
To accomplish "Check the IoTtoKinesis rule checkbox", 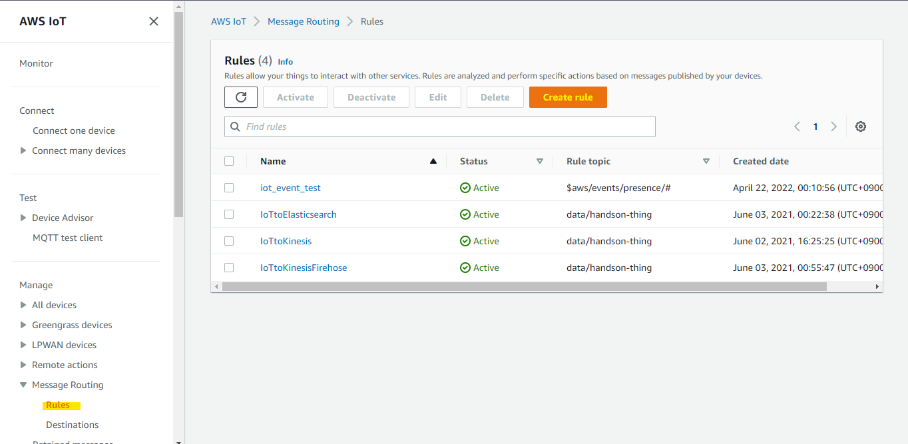I will coord(229,241).
